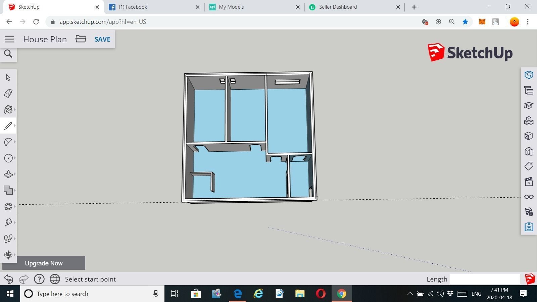This screenshot has width=537, height=302.
Task: Expand Paint Bucket tool flyout arrow
Action: (15, 109)
